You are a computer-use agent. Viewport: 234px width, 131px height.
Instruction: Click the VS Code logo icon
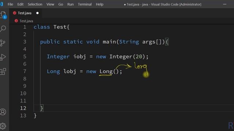[1, 4]
